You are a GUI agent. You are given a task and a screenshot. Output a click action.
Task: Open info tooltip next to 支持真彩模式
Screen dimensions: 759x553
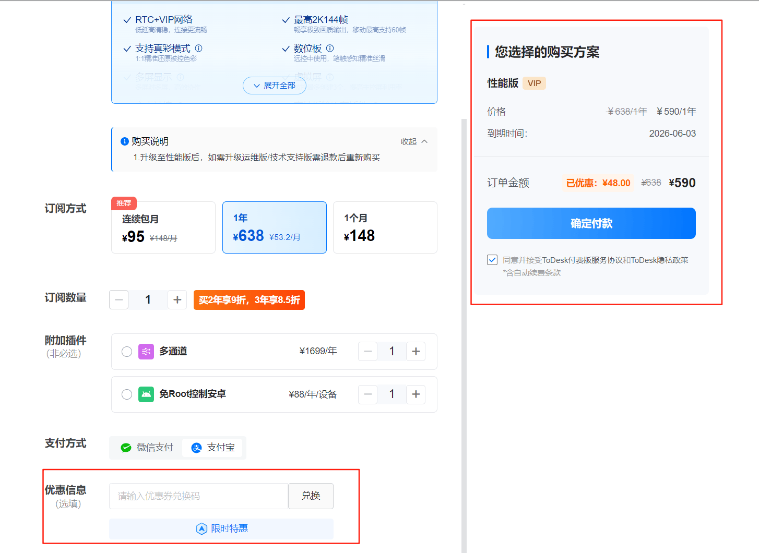point(198,48)
